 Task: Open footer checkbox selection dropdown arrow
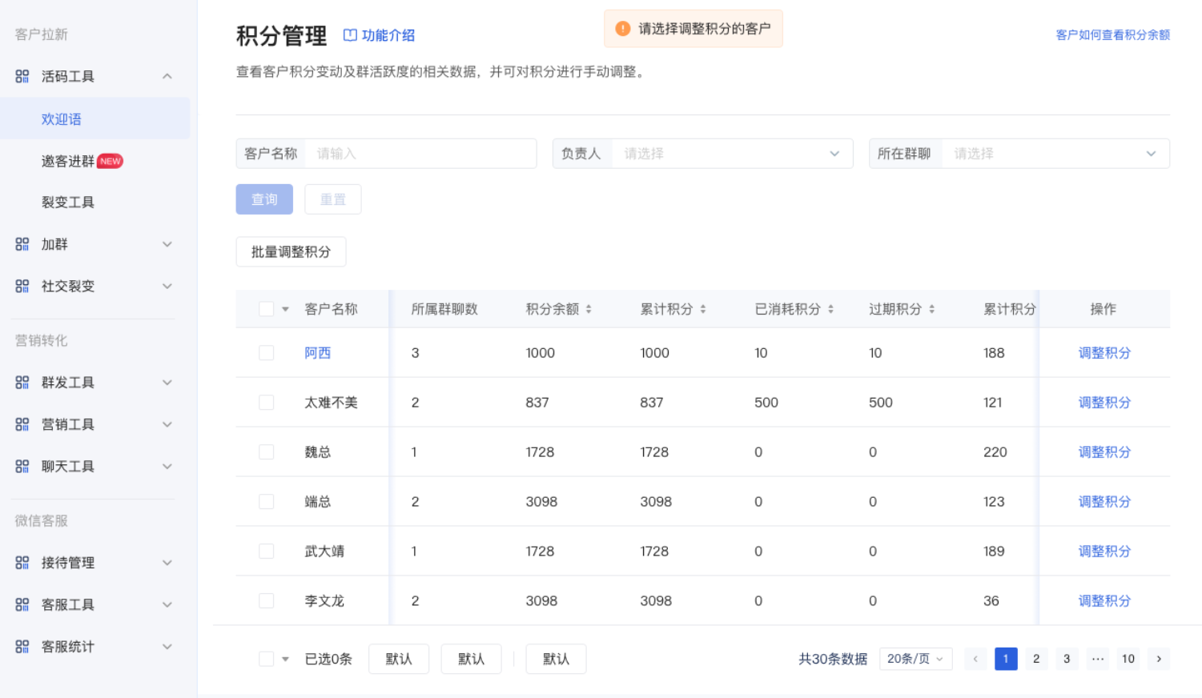(x=285, y=659)
